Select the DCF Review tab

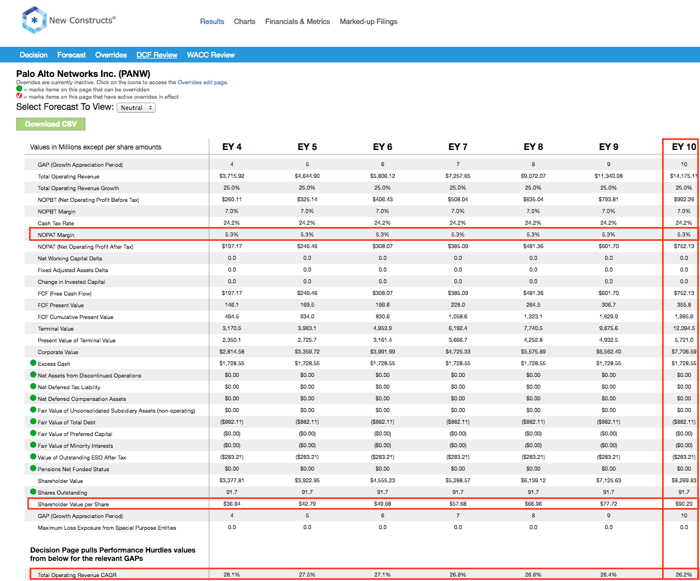157,55
